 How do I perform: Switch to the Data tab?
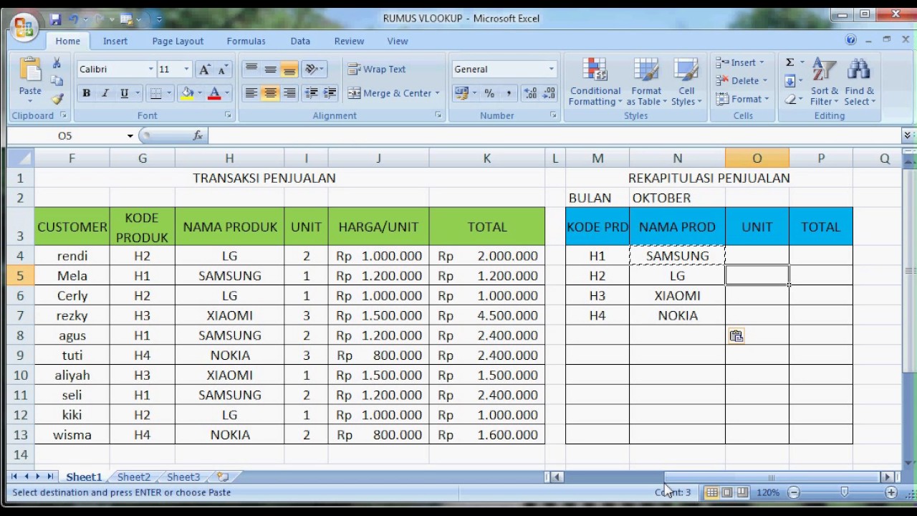(300, 41)
